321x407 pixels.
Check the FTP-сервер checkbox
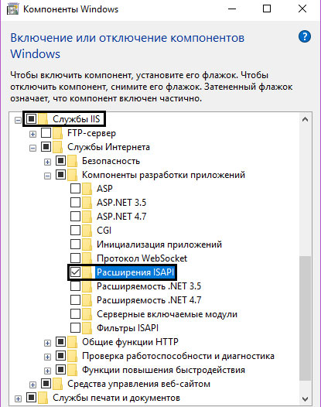(x=46, y=133)
